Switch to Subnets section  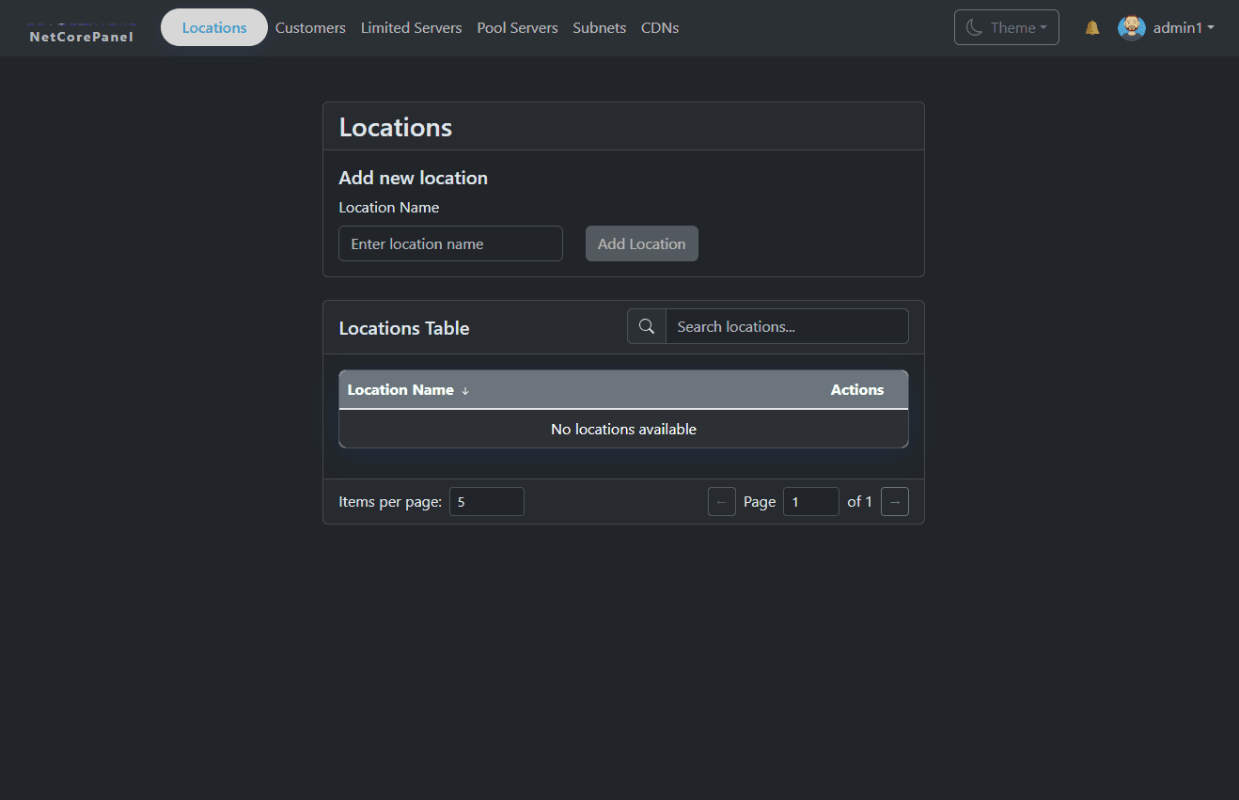click(x=599, y=28)
